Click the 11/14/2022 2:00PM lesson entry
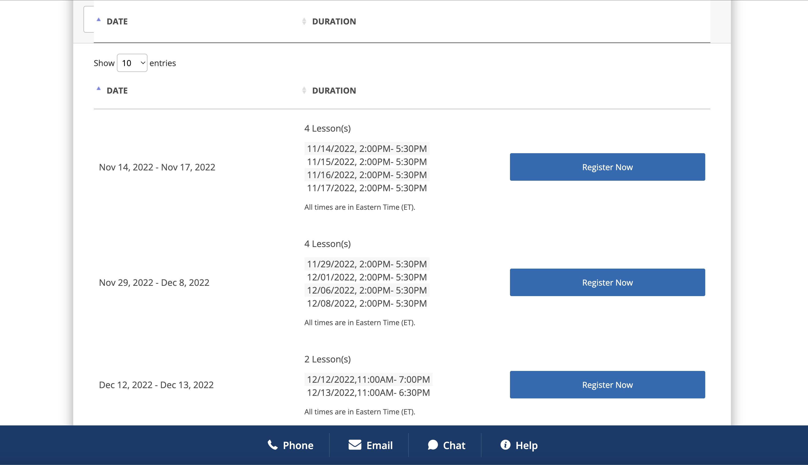Screen dimensions: 808x465 click(366, 149)
